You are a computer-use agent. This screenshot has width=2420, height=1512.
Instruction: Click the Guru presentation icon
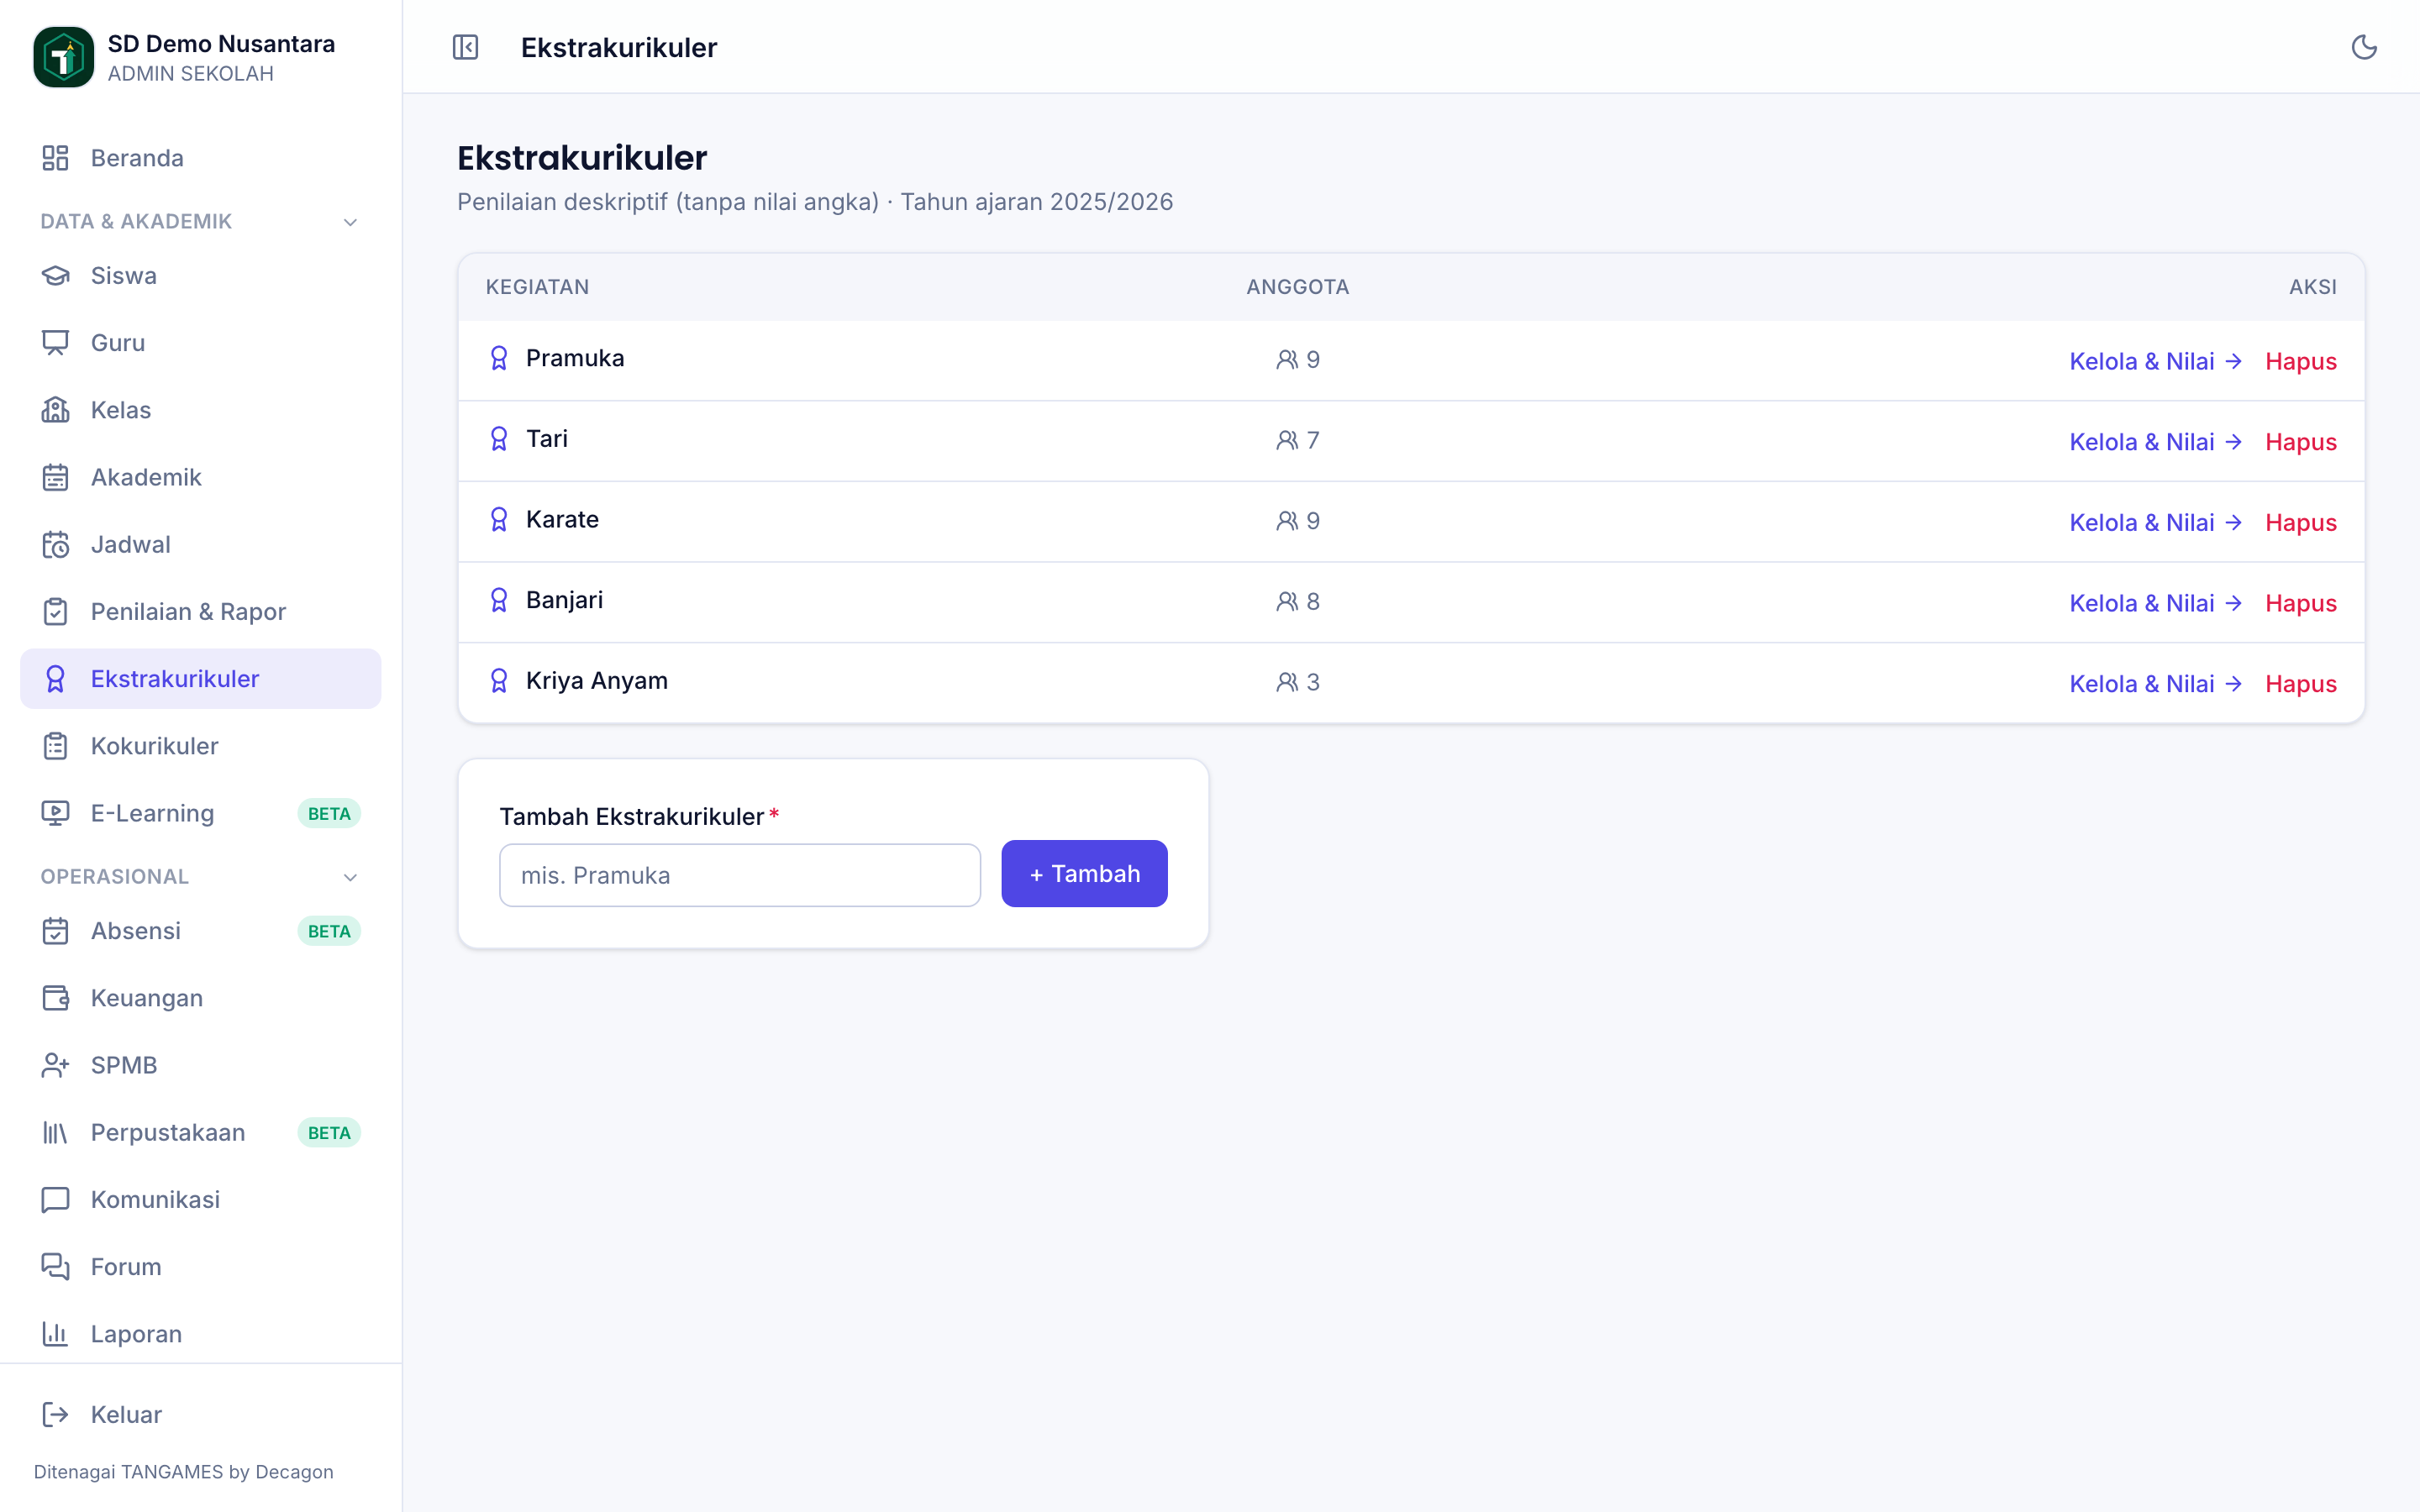click(55, 343)
